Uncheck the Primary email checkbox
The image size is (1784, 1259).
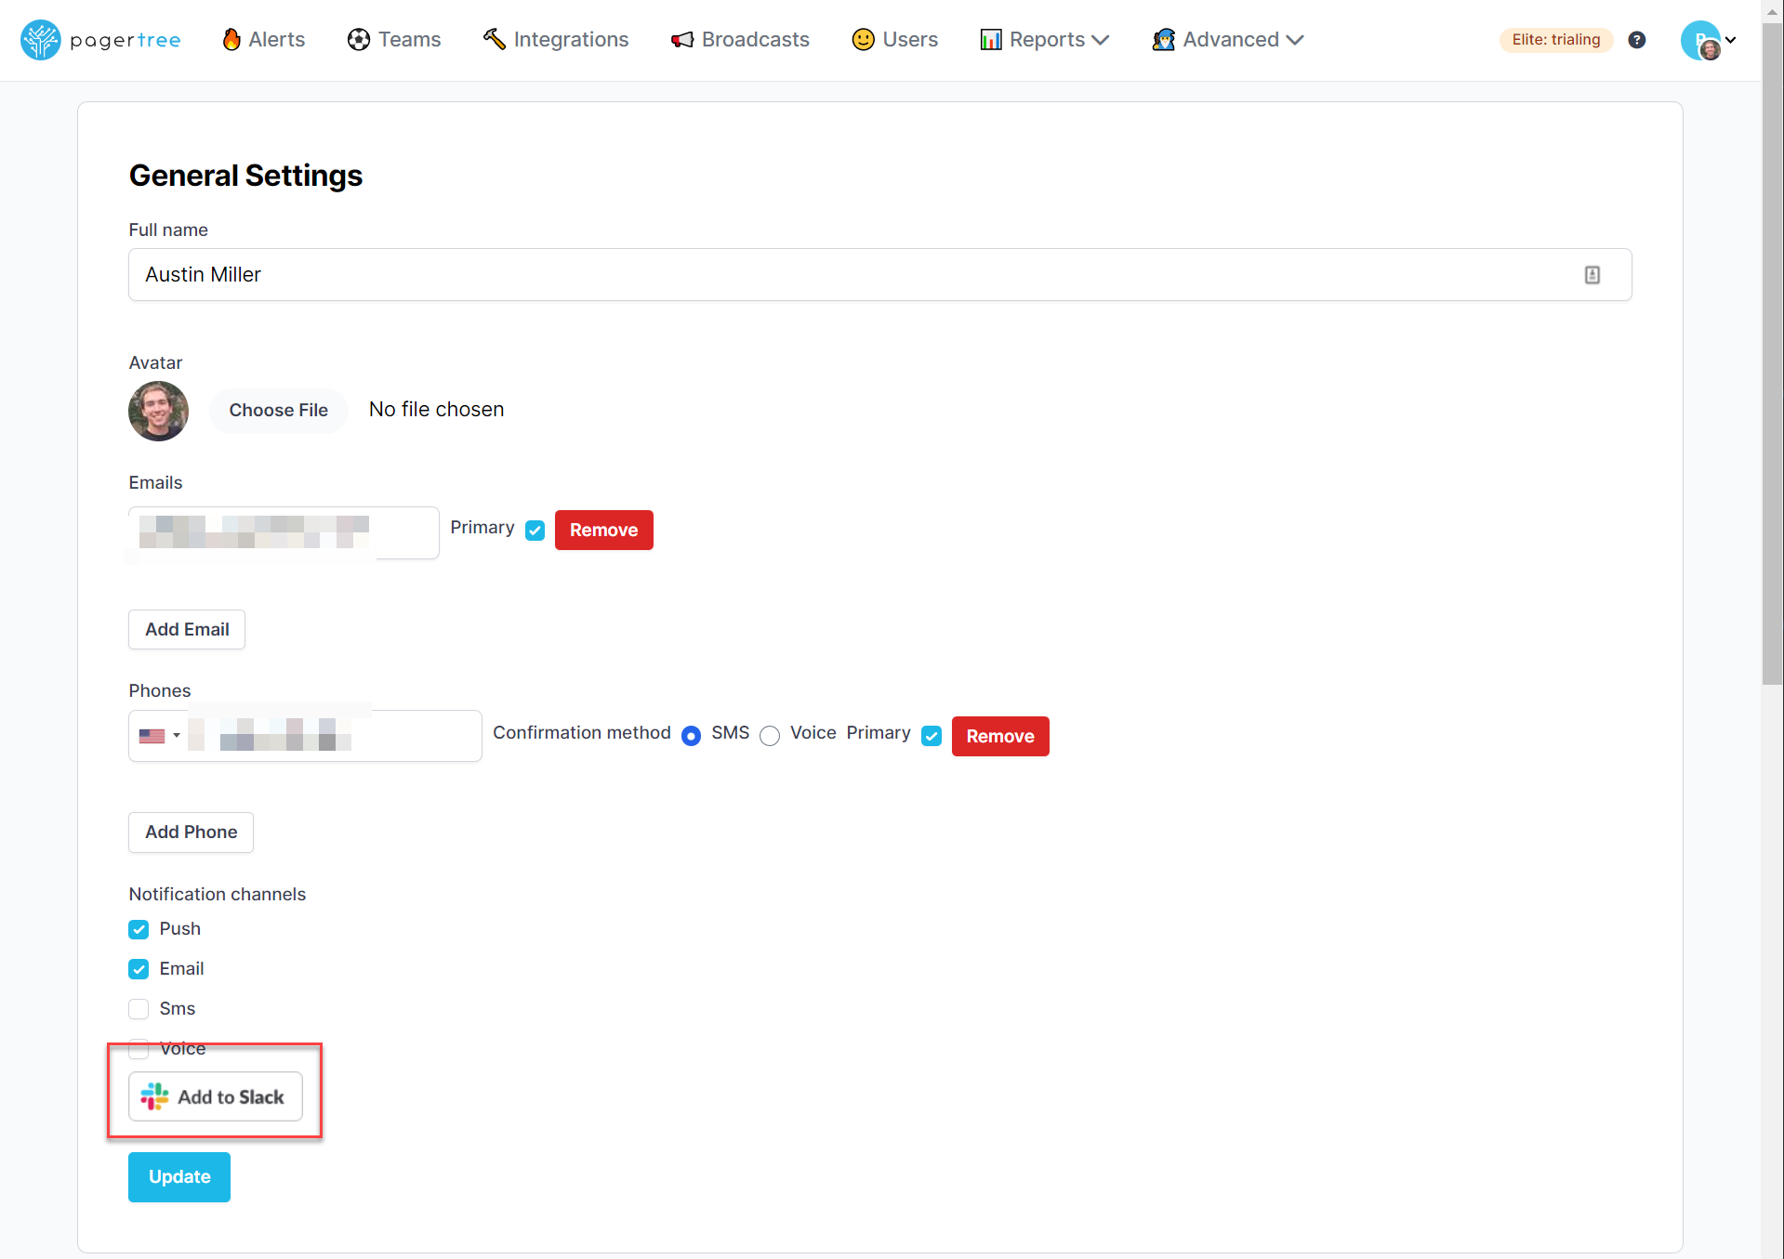(x=535, y=530)
